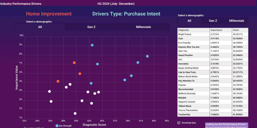Click the blue point at 9% importance
This screenshot has width=257, height=128.
pos(92,45)
